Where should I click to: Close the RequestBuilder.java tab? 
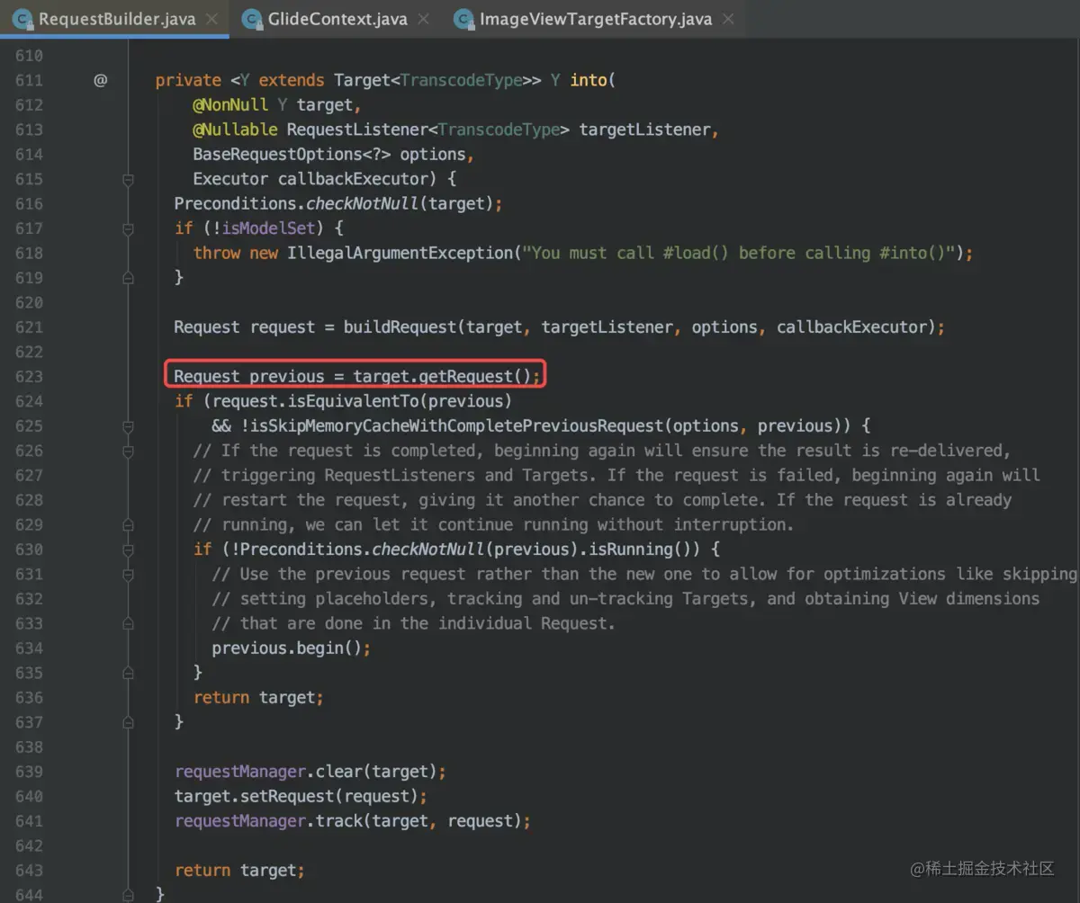(x=211, y=19)
